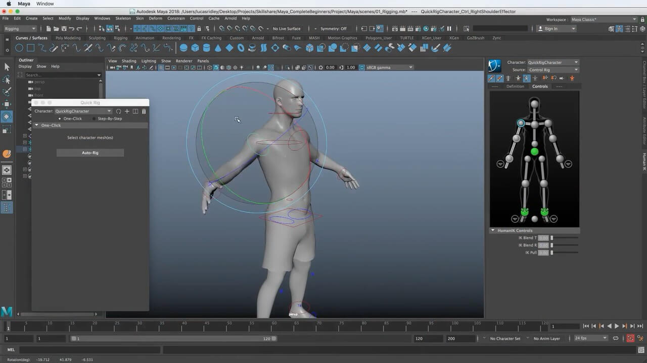Toggle the auto keyframe button
The width and height of the screenshot is (647, 363).
(x=630, y=338)
